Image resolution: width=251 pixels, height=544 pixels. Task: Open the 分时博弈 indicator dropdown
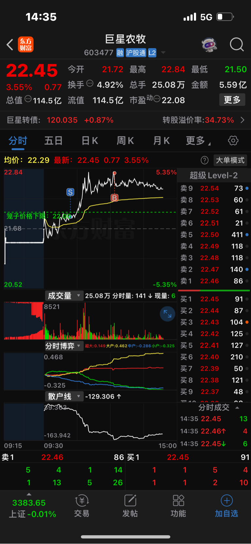click(64, 346)
